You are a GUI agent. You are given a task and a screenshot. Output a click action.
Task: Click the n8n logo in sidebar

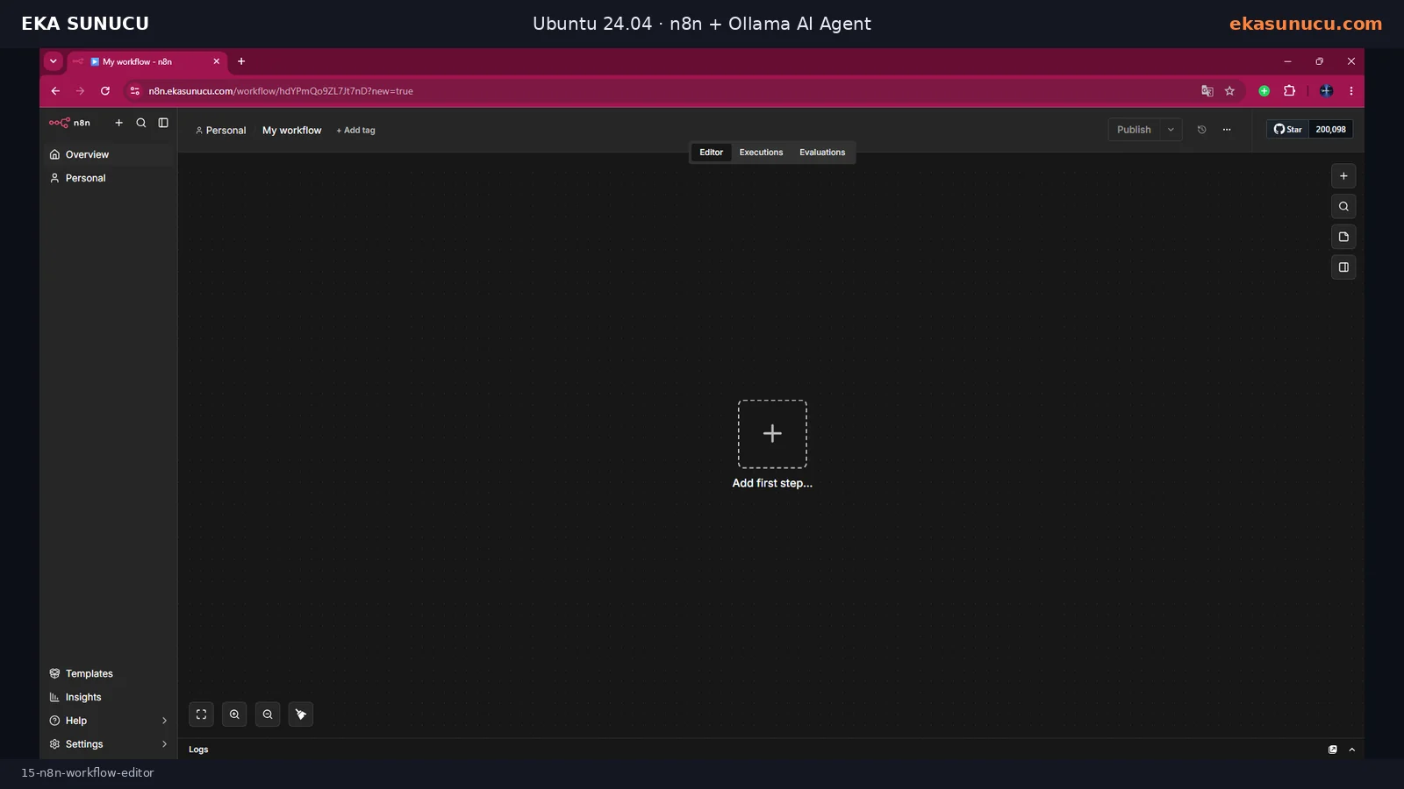tap(69, 123)
